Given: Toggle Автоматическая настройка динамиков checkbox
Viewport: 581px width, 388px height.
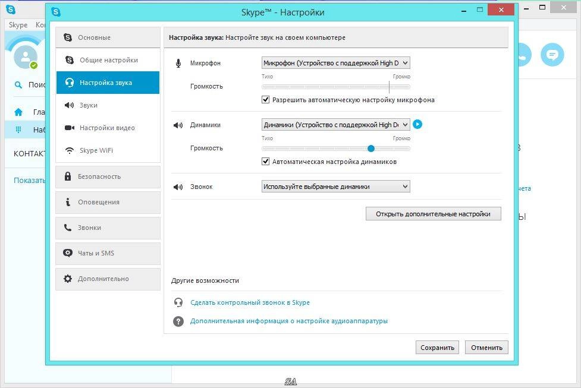Looking at the screenshot, I should click(x=266, y=162).
